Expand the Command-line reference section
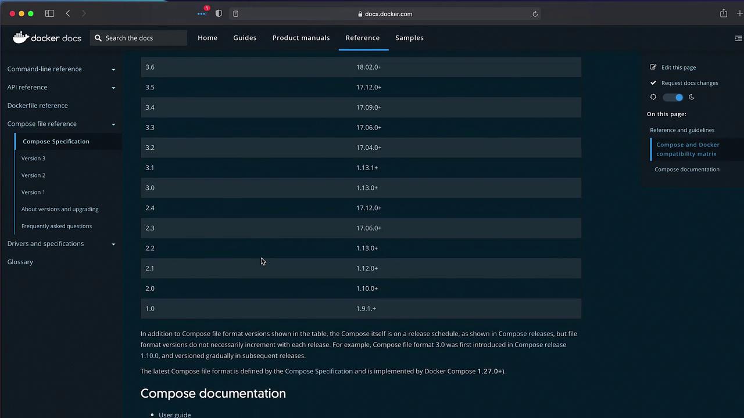 (113, 69)
